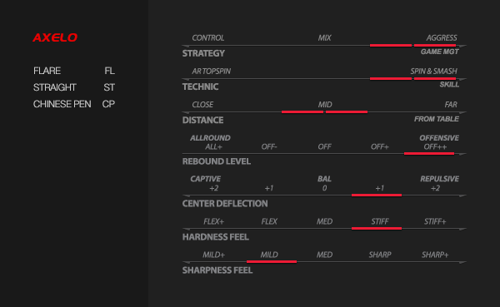Select OFF++ on Rebound Level scale
The height and width of the screenshot is (307, 500).
435,146
